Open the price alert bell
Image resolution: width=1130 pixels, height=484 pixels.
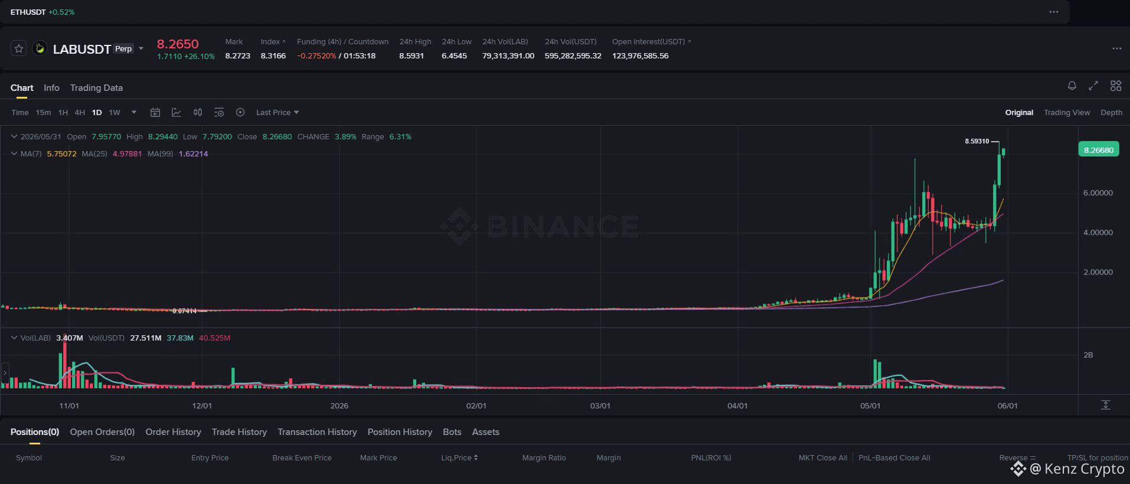(1072, 86)
